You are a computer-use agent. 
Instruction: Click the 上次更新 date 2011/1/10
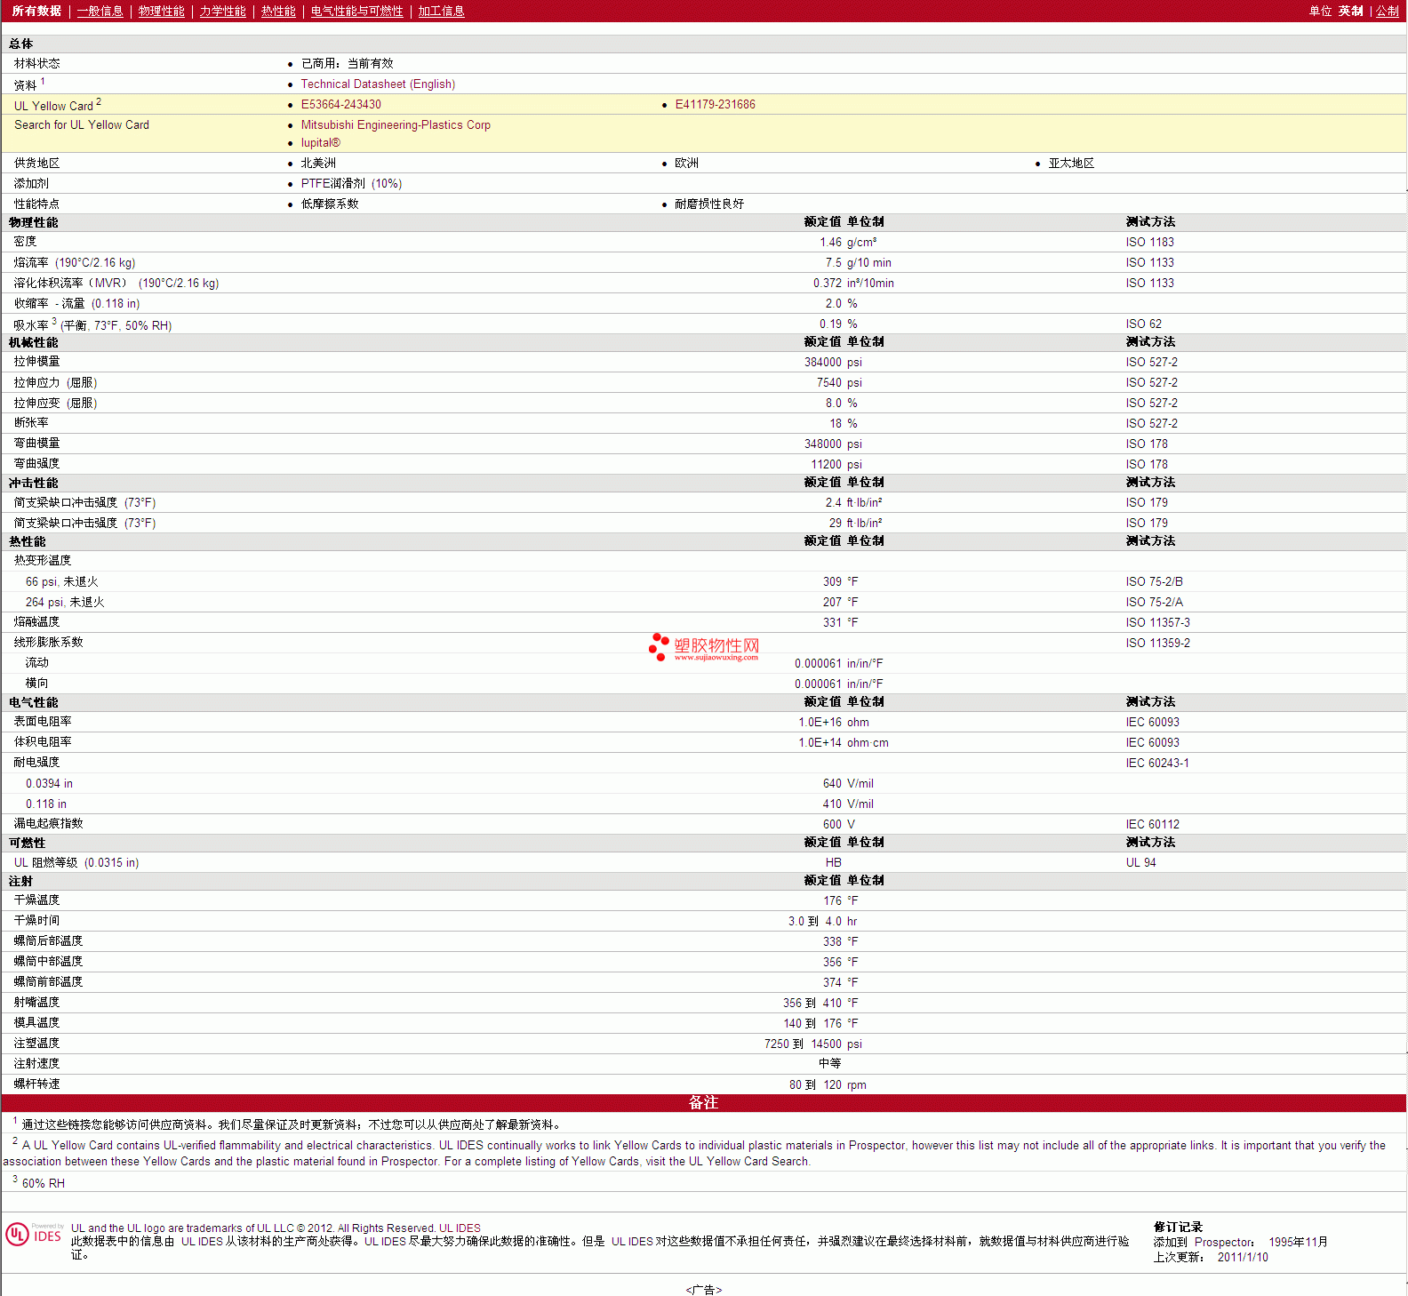click(1243, 1257)
